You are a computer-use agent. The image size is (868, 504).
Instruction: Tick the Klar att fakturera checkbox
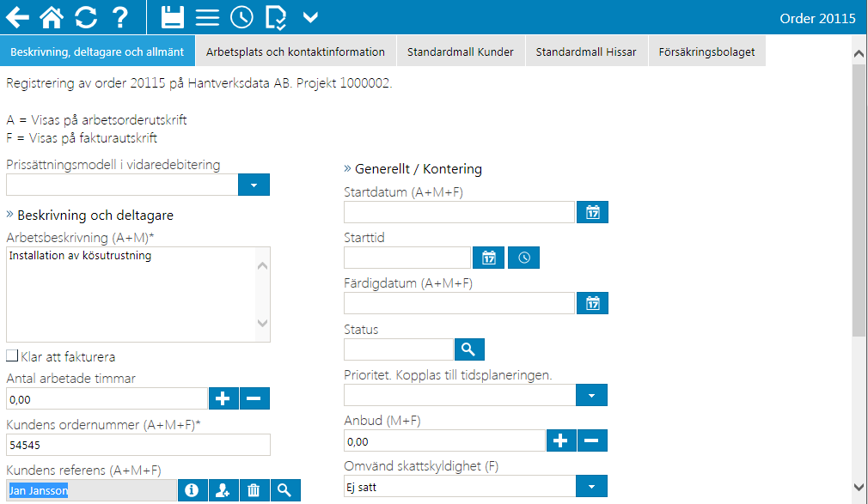point(12,355)
